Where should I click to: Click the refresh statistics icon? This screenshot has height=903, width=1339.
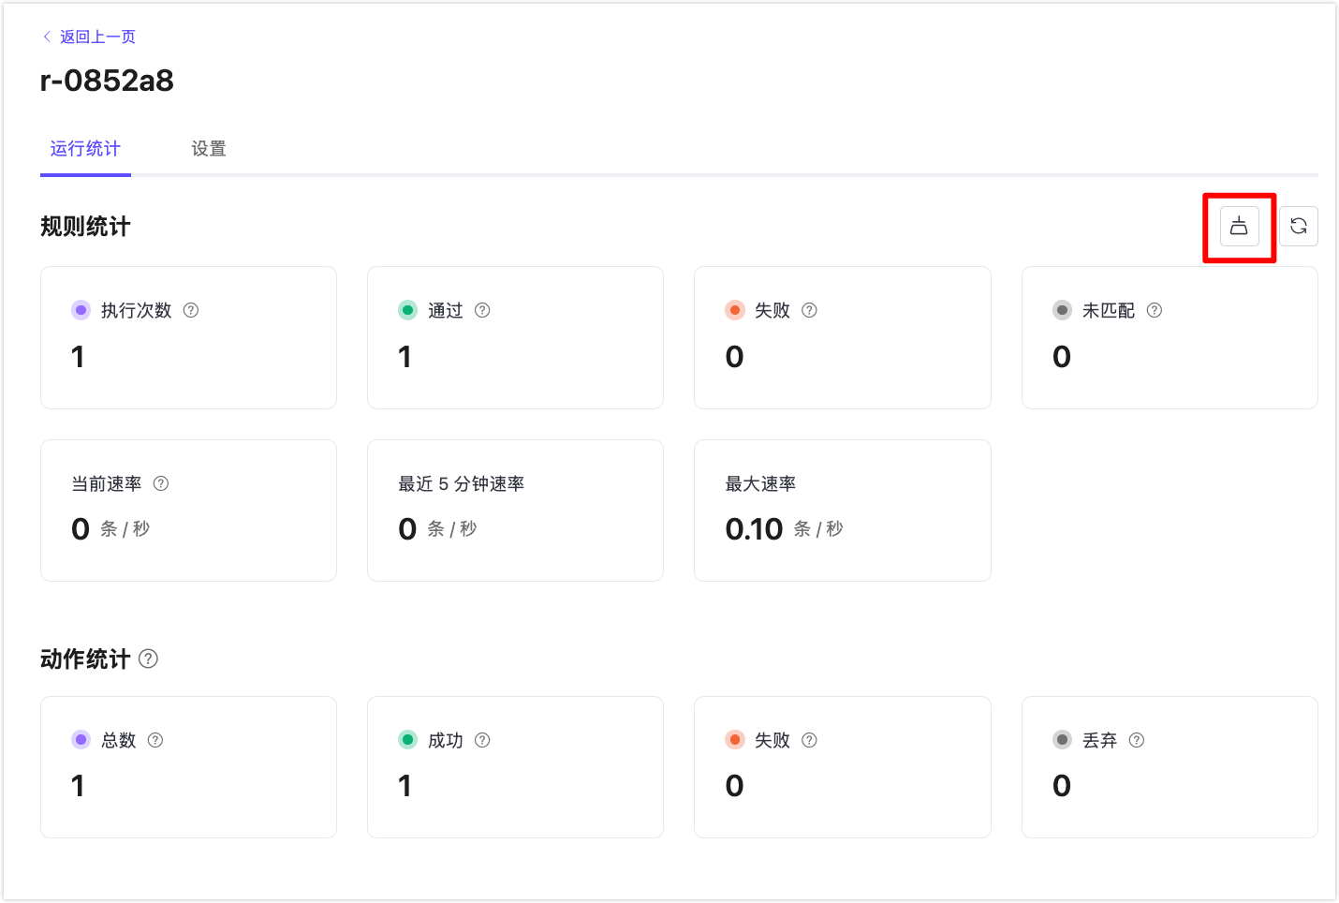pos(1300,226)
